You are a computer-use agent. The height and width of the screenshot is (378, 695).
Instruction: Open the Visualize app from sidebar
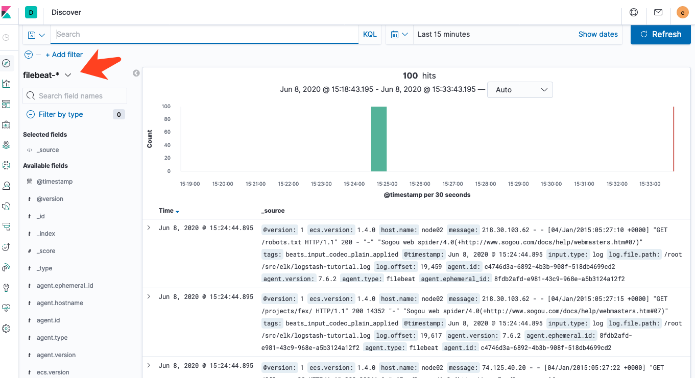6,84
